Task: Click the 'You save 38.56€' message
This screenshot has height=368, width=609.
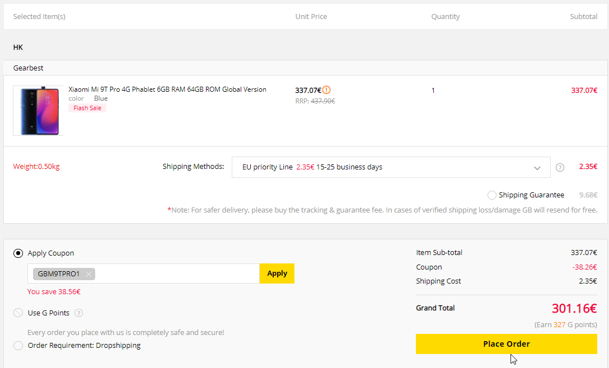Action: (54, 291)
